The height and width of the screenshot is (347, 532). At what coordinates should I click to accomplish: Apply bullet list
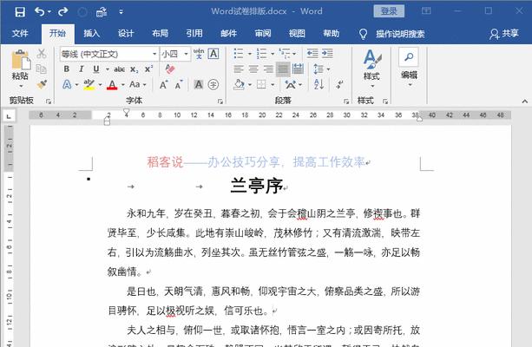(x=239, y=53)
